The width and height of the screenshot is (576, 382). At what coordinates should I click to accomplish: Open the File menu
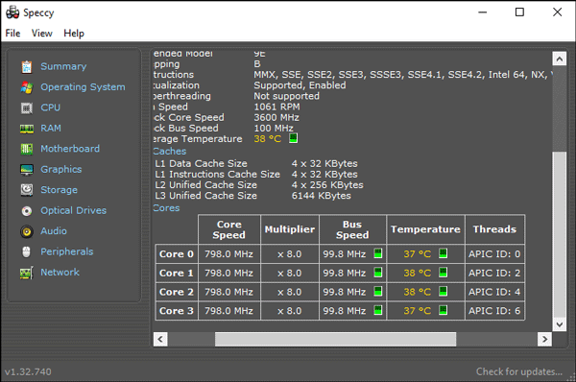12,34
